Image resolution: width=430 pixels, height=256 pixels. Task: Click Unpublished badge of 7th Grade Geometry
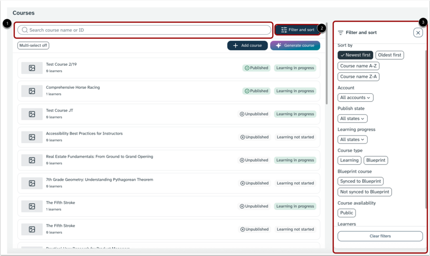coord(254,183)
